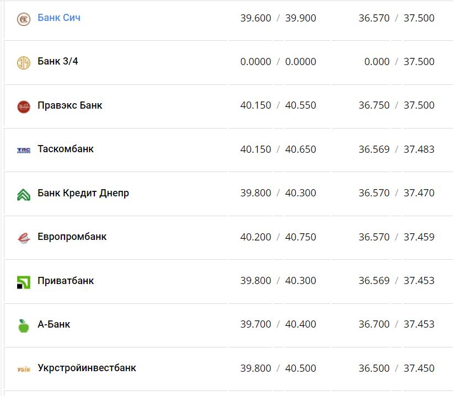Select the Правэкс Банк name
The image size is (453, 396).
(70, 105)
